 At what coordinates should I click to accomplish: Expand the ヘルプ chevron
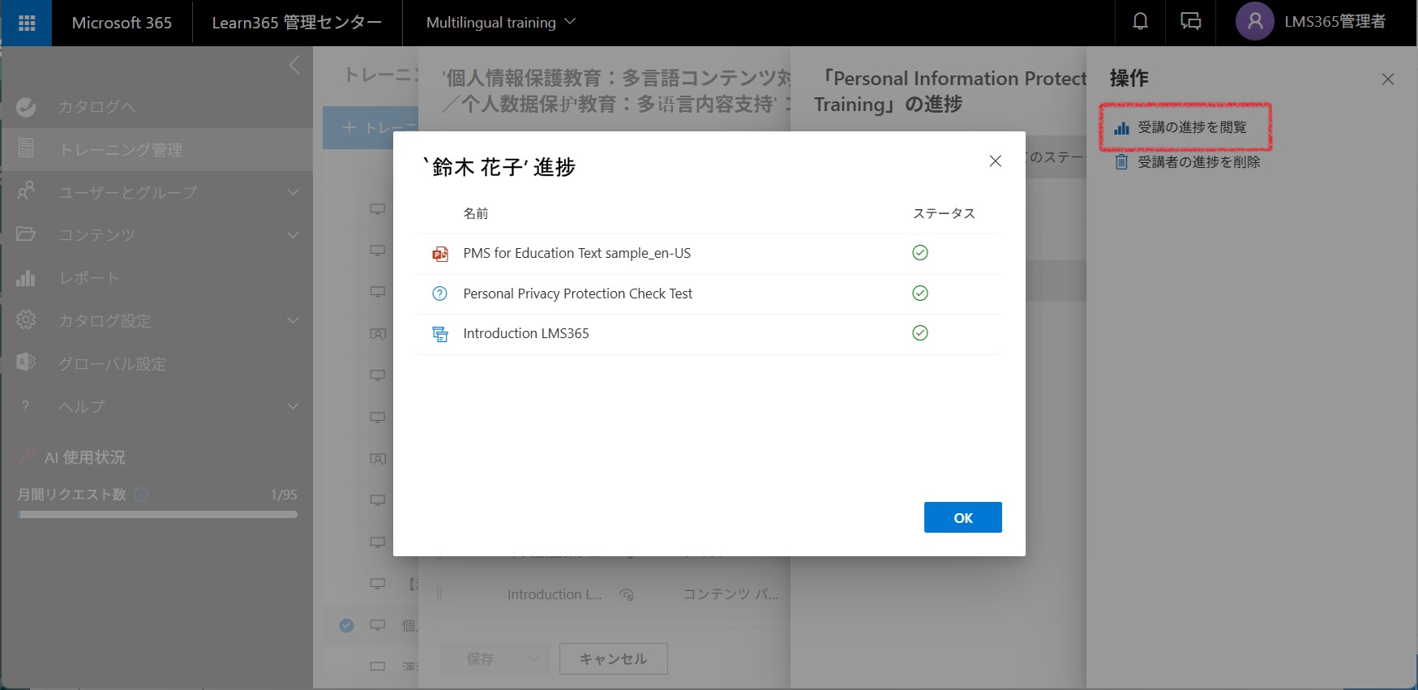point(293,406)
